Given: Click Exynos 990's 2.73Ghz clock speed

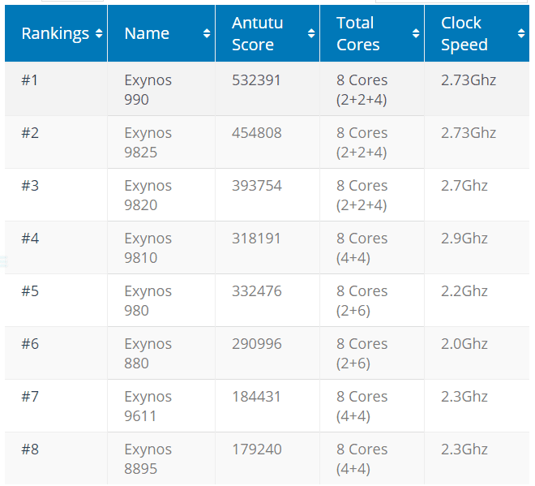Looking at the screenshot, I should [469, 80].
